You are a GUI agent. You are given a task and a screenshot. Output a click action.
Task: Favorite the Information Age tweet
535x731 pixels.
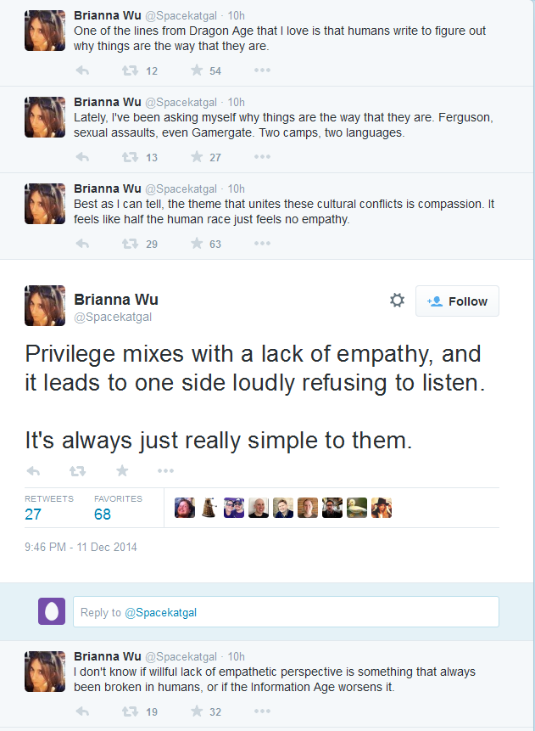(197, 711)
